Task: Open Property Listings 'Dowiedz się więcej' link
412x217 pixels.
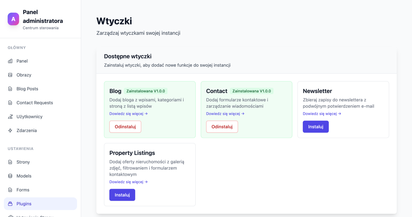Action: (x=128, y=182)
